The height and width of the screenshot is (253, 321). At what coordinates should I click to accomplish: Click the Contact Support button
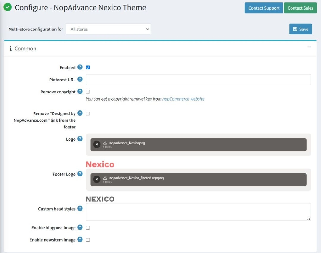264,8
